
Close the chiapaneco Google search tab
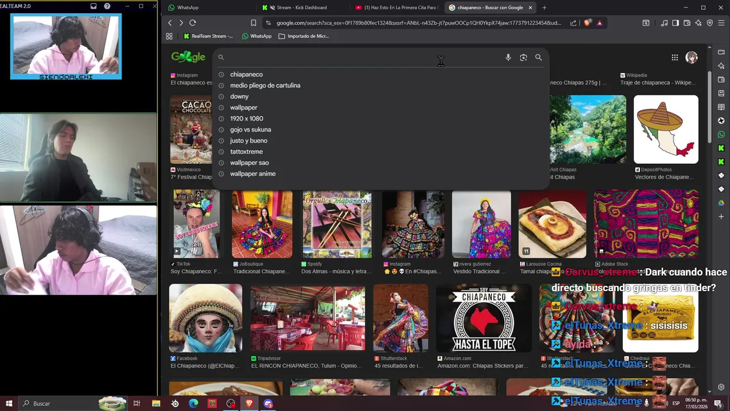(530, 7)
